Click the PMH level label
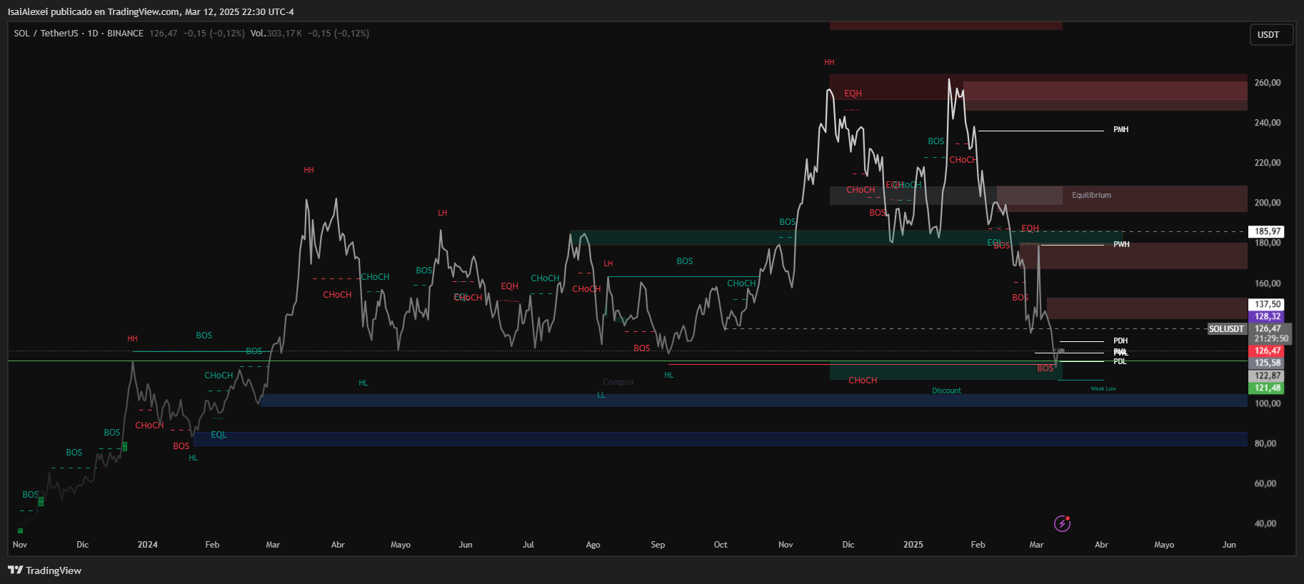This screenshot has width=1304, height=584. (x=1121, y=129)
